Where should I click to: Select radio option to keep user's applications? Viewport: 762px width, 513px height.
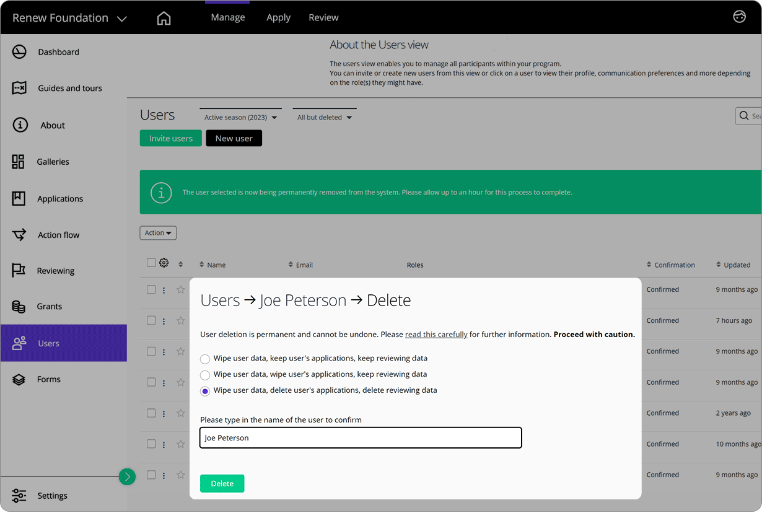point(205,359)
